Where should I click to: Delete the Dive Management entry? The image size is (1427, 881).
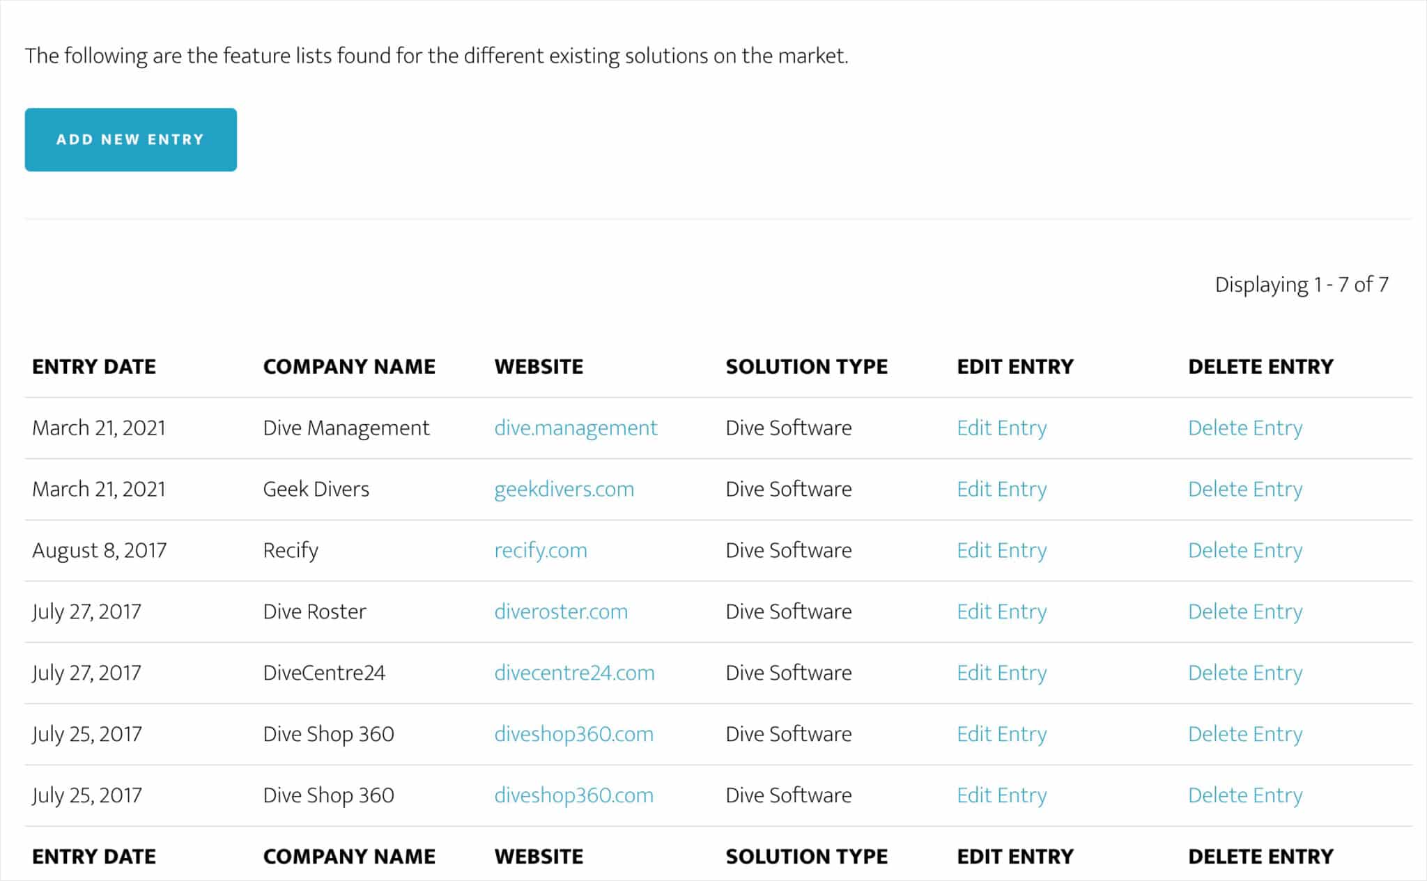1246,428
